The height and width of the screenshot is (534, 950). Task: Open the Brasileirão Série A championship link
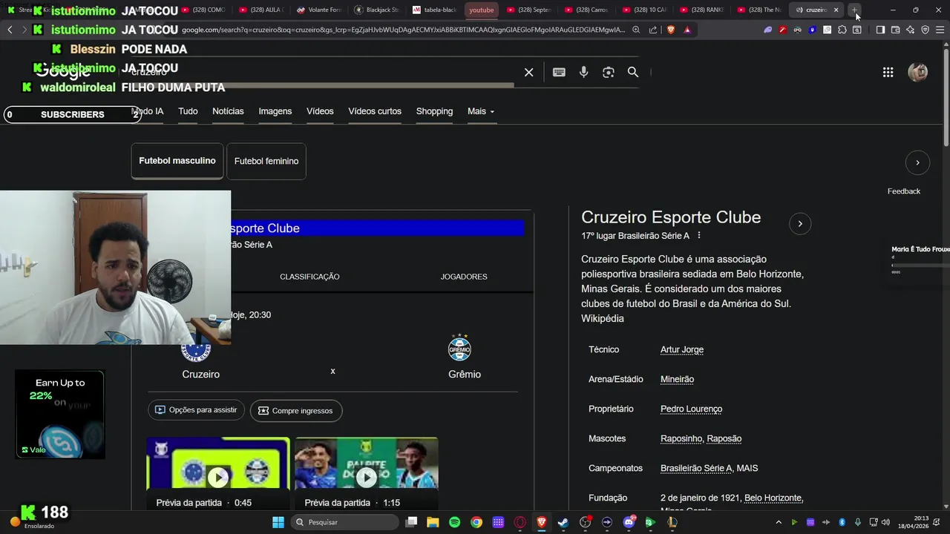[696, 468]
